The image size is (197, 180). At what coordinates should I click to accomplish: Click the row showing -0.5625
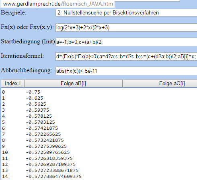click(99, 104)
